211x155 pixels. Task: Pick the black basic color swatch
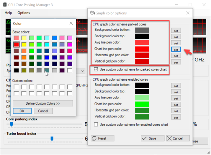pos(17,71)
